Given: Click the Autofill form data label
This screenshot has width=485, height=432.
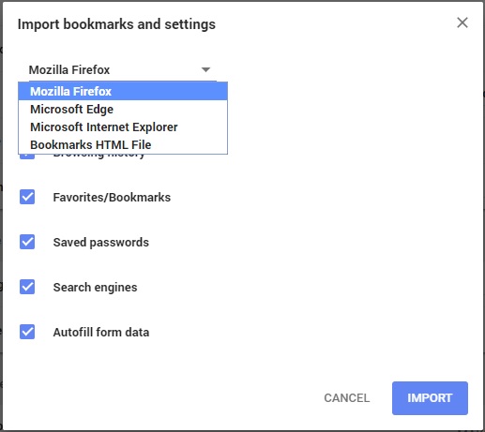Looking at the screenshot, I should click(101, 333).
